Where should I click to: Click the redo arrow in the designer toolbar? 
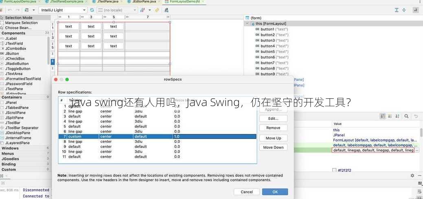point(18,10)
